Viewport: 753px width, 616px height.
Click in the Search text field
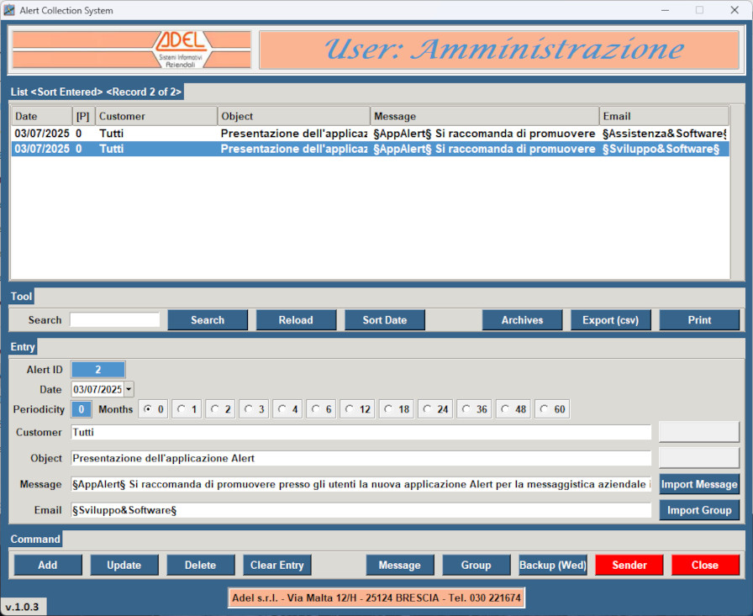tap(114, 320)
